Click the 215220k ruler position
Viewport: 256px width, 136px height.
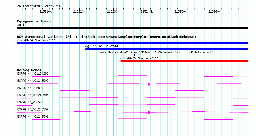(x=79, y=11)
